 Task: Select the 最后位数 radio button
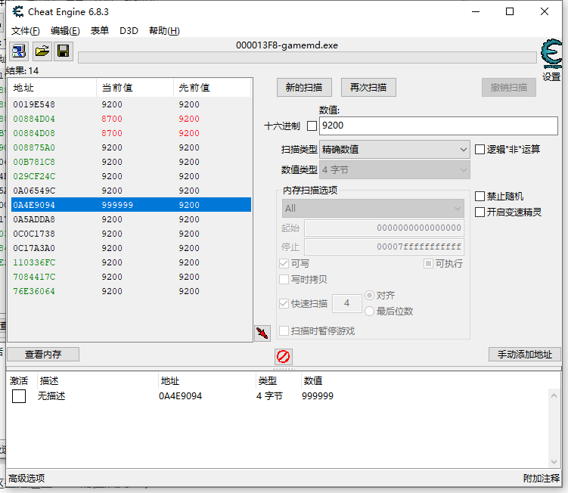point(370,312)
